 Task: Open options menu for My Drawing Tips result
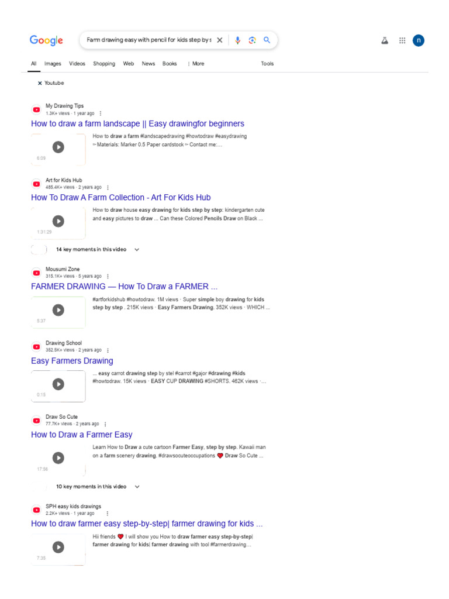tap(101, 113)
